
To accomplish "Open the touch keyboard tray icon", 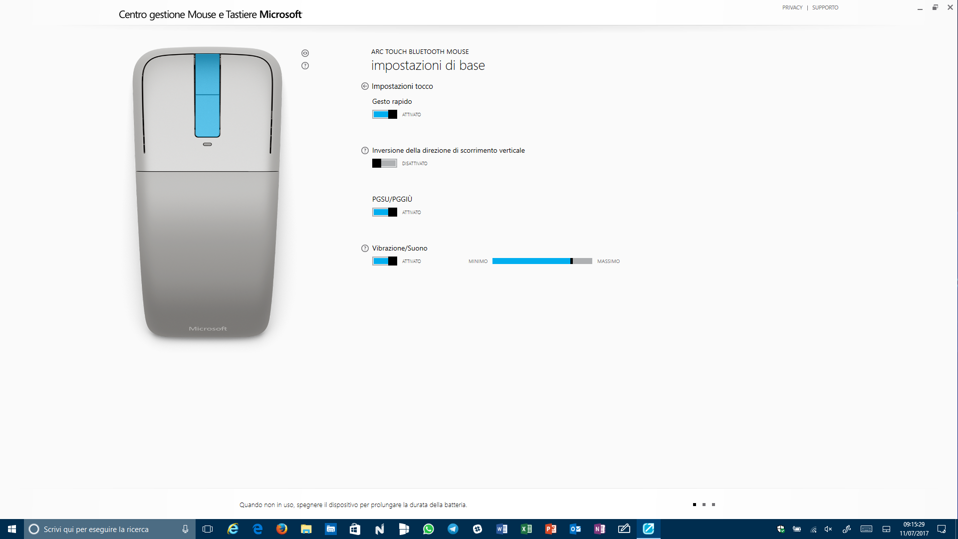I will click(x=866, y=529).
